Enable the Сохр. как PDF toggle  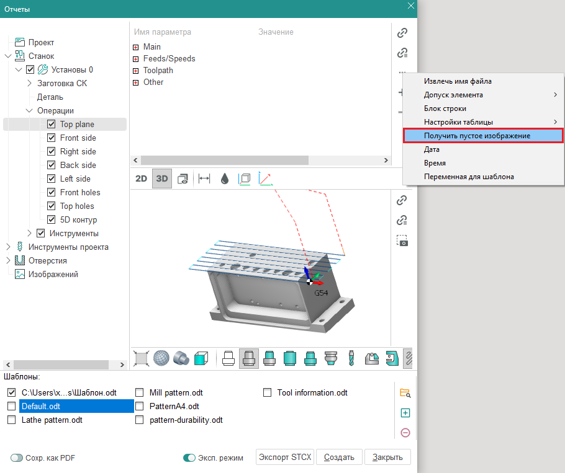(x=17, y=458)
